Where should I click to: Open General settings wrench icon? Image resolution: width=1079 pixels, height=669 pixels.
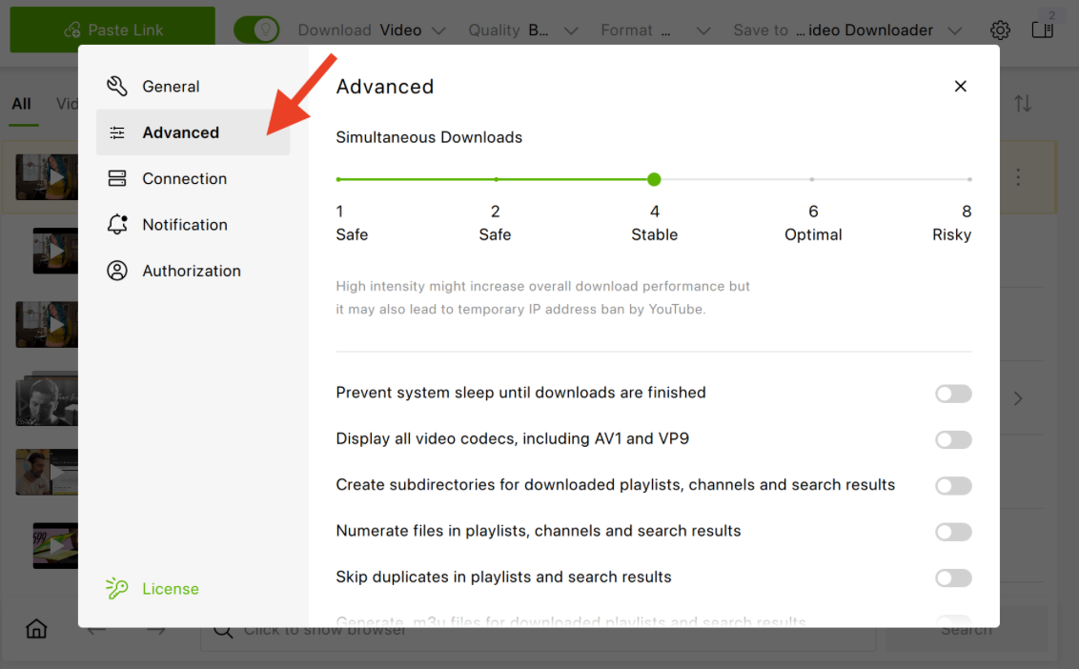pos(117,86)
